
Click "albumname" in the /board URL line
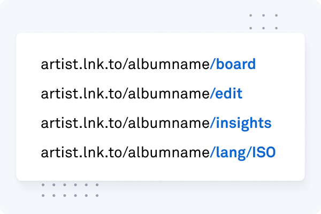click(x=169, y=64)
